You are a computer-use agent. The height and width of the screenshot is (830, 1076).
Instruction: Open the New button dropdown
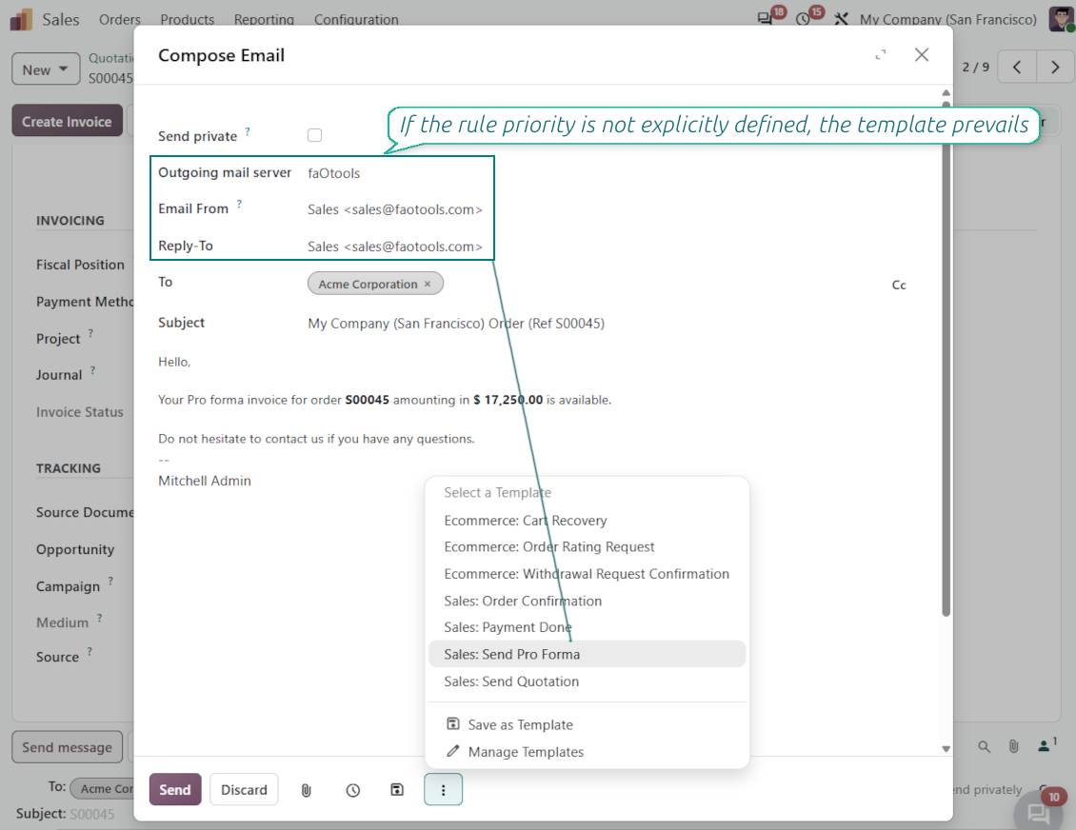point(46,69)
